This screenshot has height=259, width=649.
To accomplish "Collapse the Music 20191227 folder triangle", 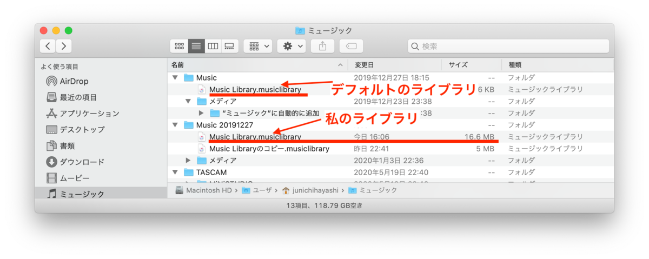I will (175, 125).
